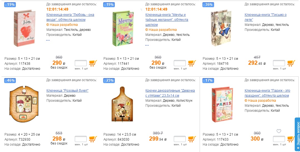Open "Ключница Розовый букет" product link
This screenshot has width=300, height=152.
point(67,91)
